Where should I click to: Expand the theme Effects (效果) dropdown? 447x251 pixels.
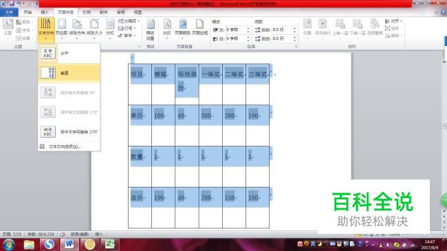[25, 38]
